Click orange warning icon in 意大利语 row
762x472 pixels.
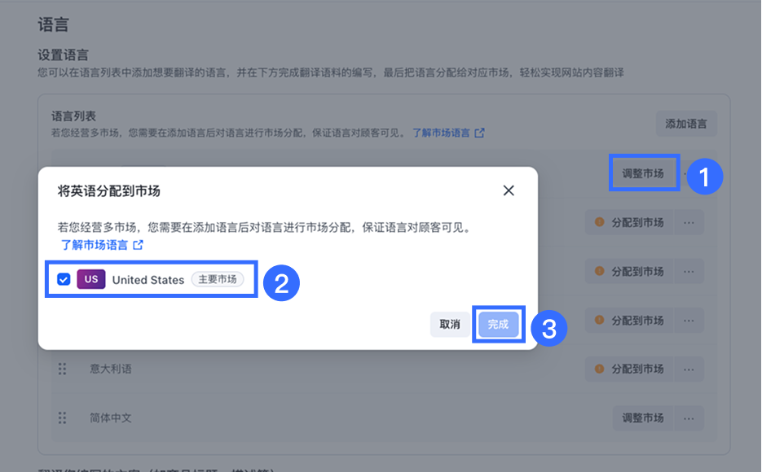599,369
